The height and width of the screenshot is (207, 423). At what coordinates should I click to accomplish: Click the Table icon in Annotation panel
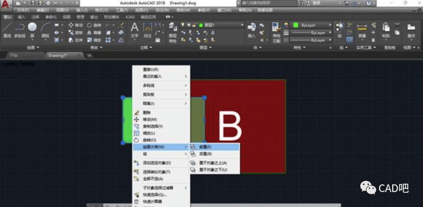[158, 40]
